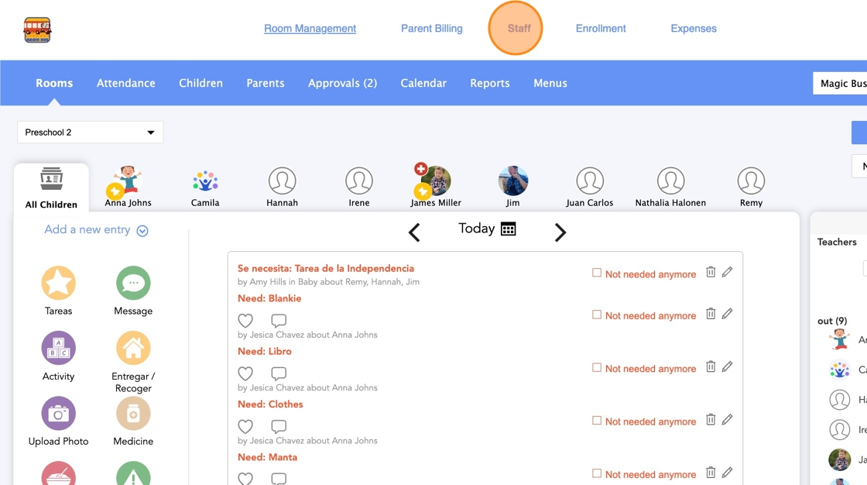This screenshot has width=867, height=485.
Task: Edit the Need: Libro entry
Action: pyautogui.click(x=728, y=366)
